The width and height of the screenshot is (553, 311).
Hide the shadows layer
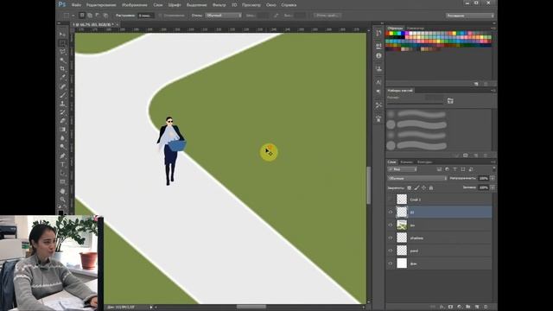391,238
